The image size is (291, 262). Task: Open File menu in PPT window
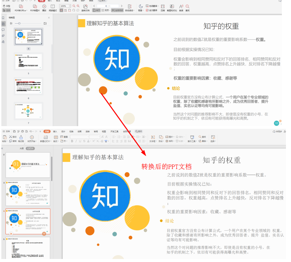tap(6, 132)
